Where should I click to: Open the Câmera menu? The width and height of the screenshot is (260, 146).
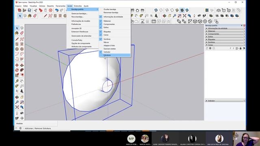point(42,6)
